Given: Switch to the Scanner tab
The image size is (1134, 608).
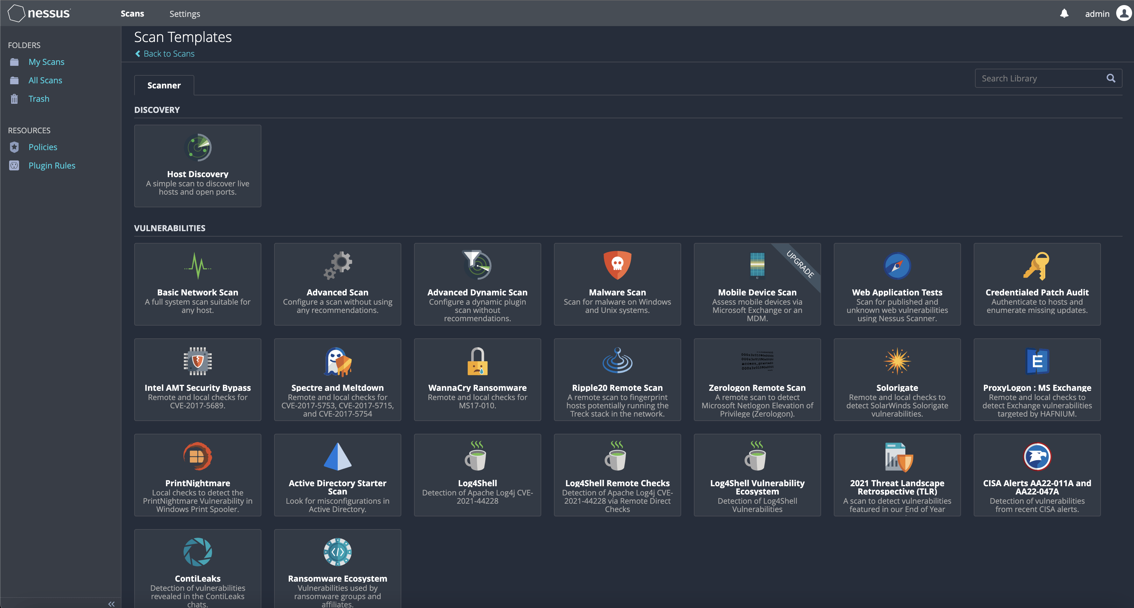Looking at the screenshot, I should point(164,86).
